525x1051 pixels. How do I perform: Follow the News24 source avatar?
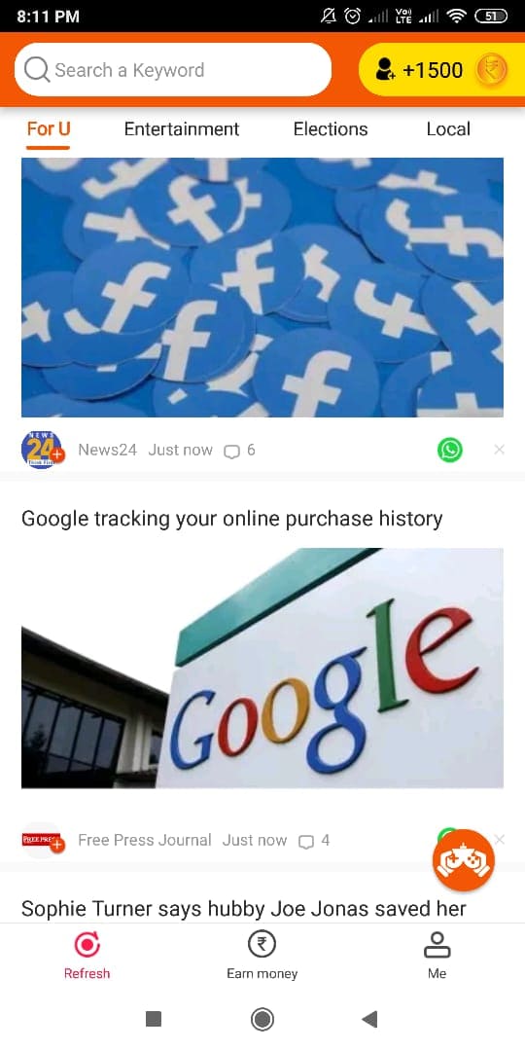tap(42, 450)
